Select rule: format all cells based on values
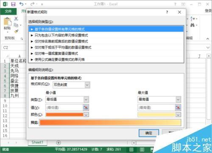The image size is (212, 153). click(x=106, y=29)
